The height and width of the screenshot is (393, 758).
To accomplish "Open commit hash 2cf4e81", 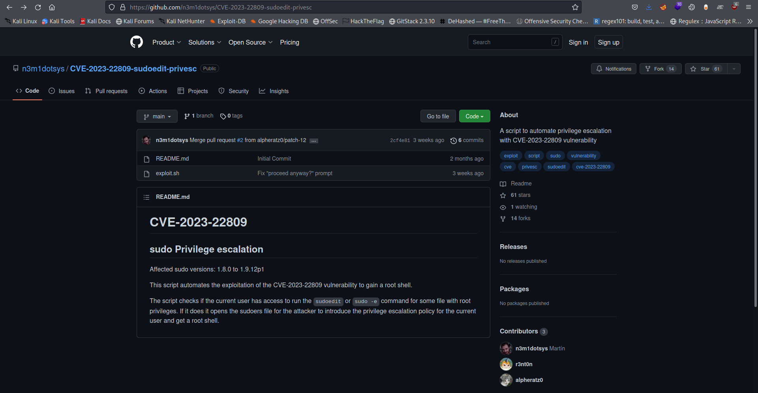I will pos(400,140).
